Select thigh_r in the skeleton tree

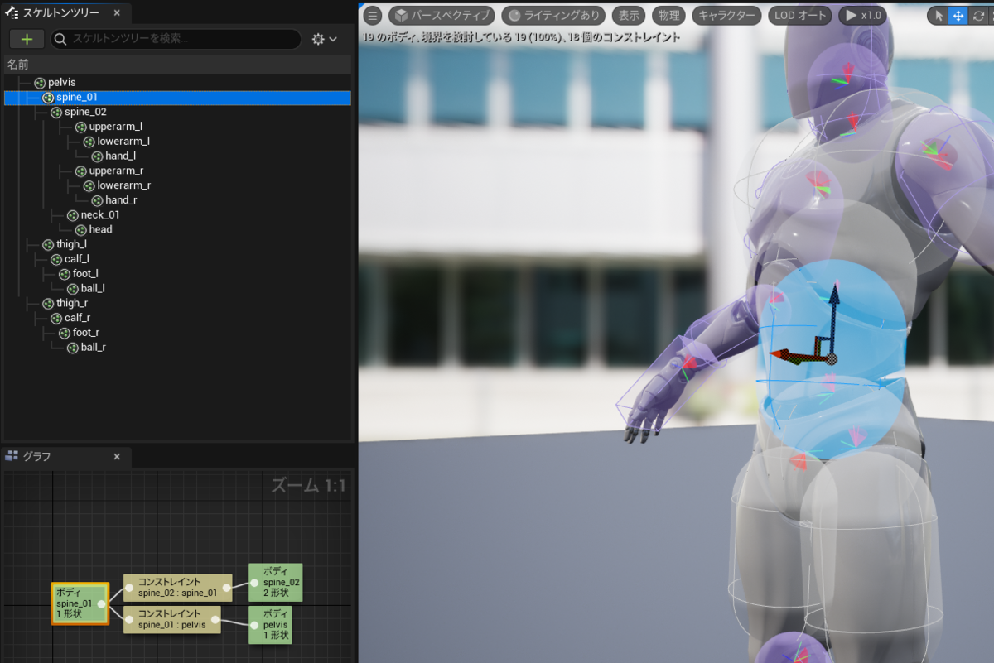tap(72, 303)
